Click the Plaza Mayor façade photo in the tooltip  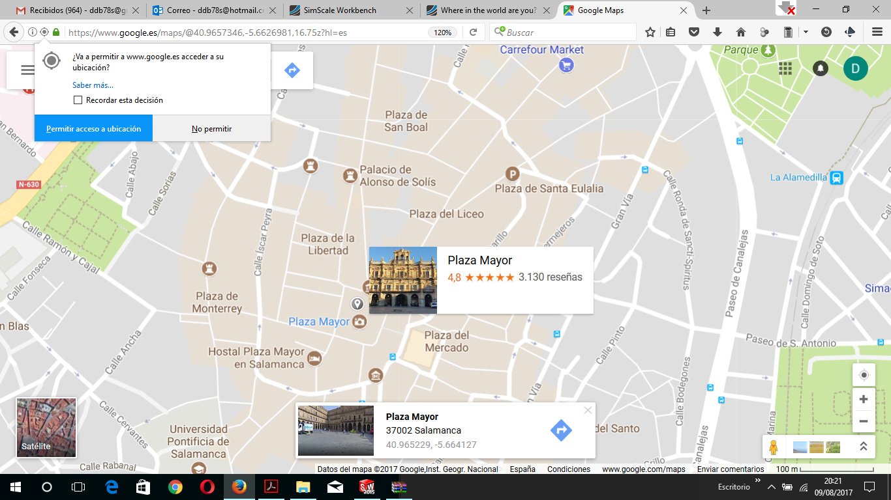click(x=403, y=280)
